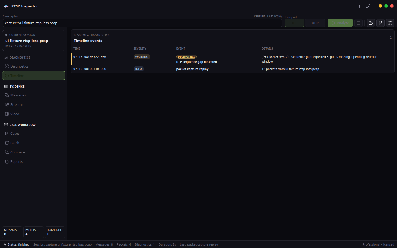Click the DETAILS column header
The width and height of the screenshot is (397, 248).
pos(267,48)
